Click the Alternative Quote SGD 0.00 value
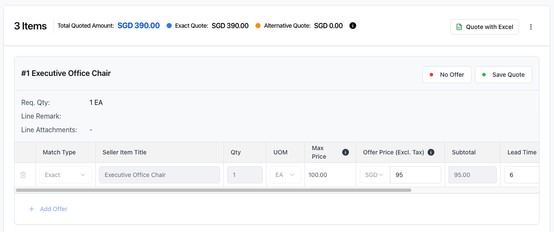Screen dimensions: 554x232 328,26
